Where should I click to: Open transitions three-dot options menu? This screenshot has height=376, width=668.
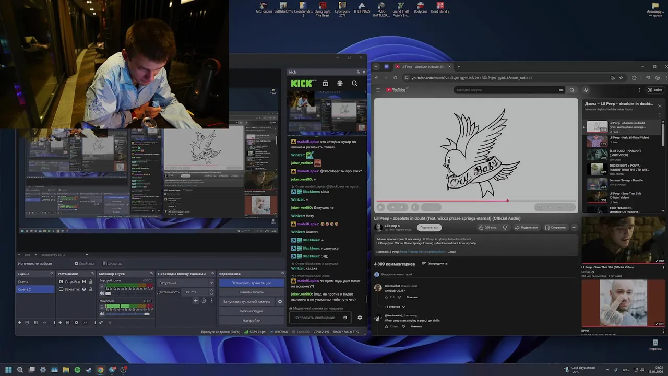pos(211,300)
